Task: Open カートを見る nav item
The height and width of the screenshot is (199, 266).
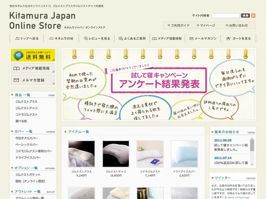Action: pos(238,38)
